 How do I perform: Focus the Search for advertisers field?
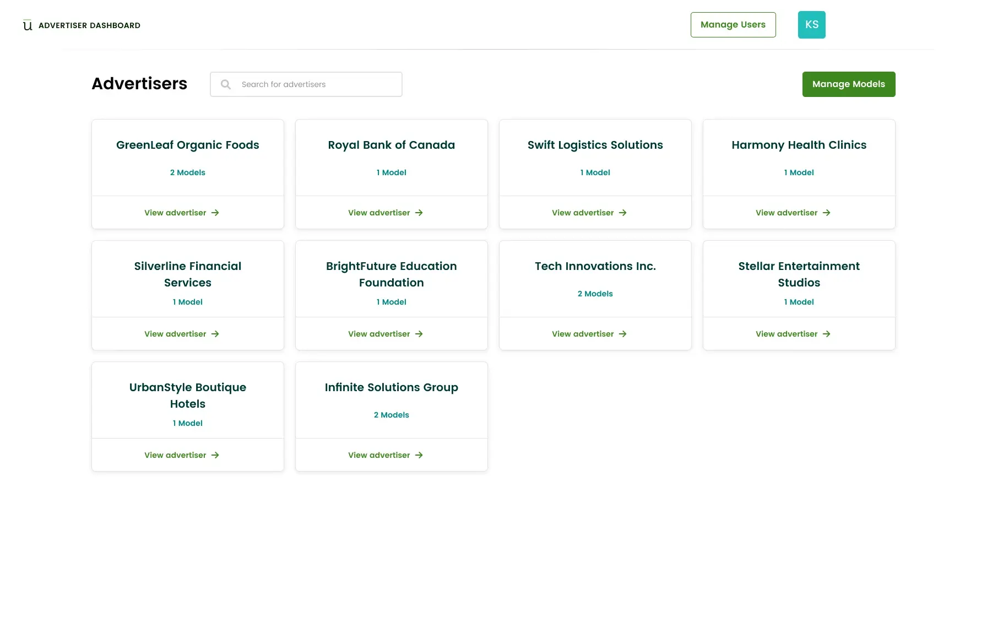(x=306, y=84)
